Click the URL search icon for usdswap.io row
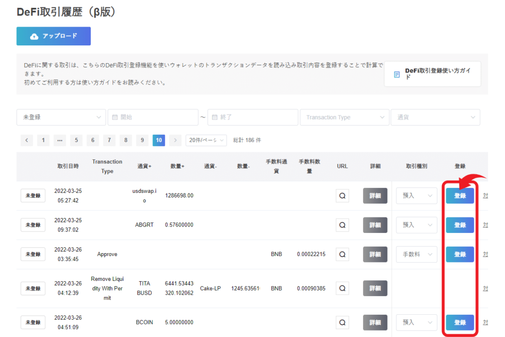505x337 pixels. 342,195
